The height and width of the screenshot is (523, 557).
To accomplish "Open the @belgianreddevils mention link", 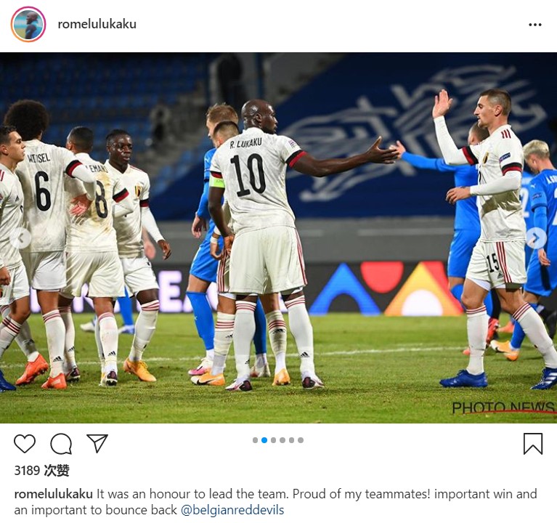I will 232,510.
